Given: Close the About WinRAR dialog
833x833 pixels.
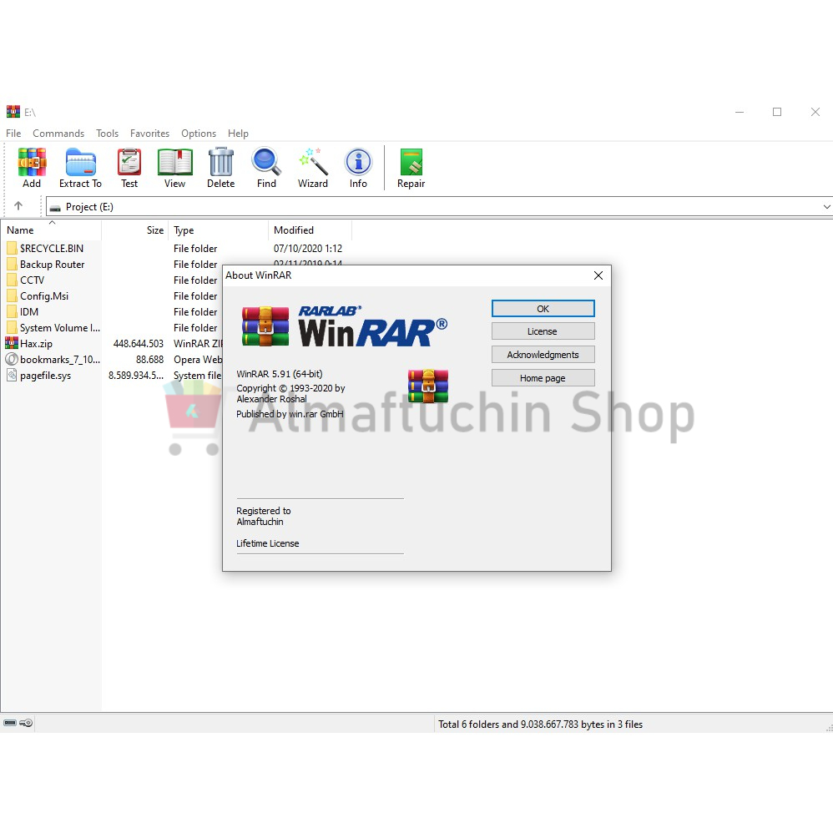Looking at the screenshot, I should (598, 275).
